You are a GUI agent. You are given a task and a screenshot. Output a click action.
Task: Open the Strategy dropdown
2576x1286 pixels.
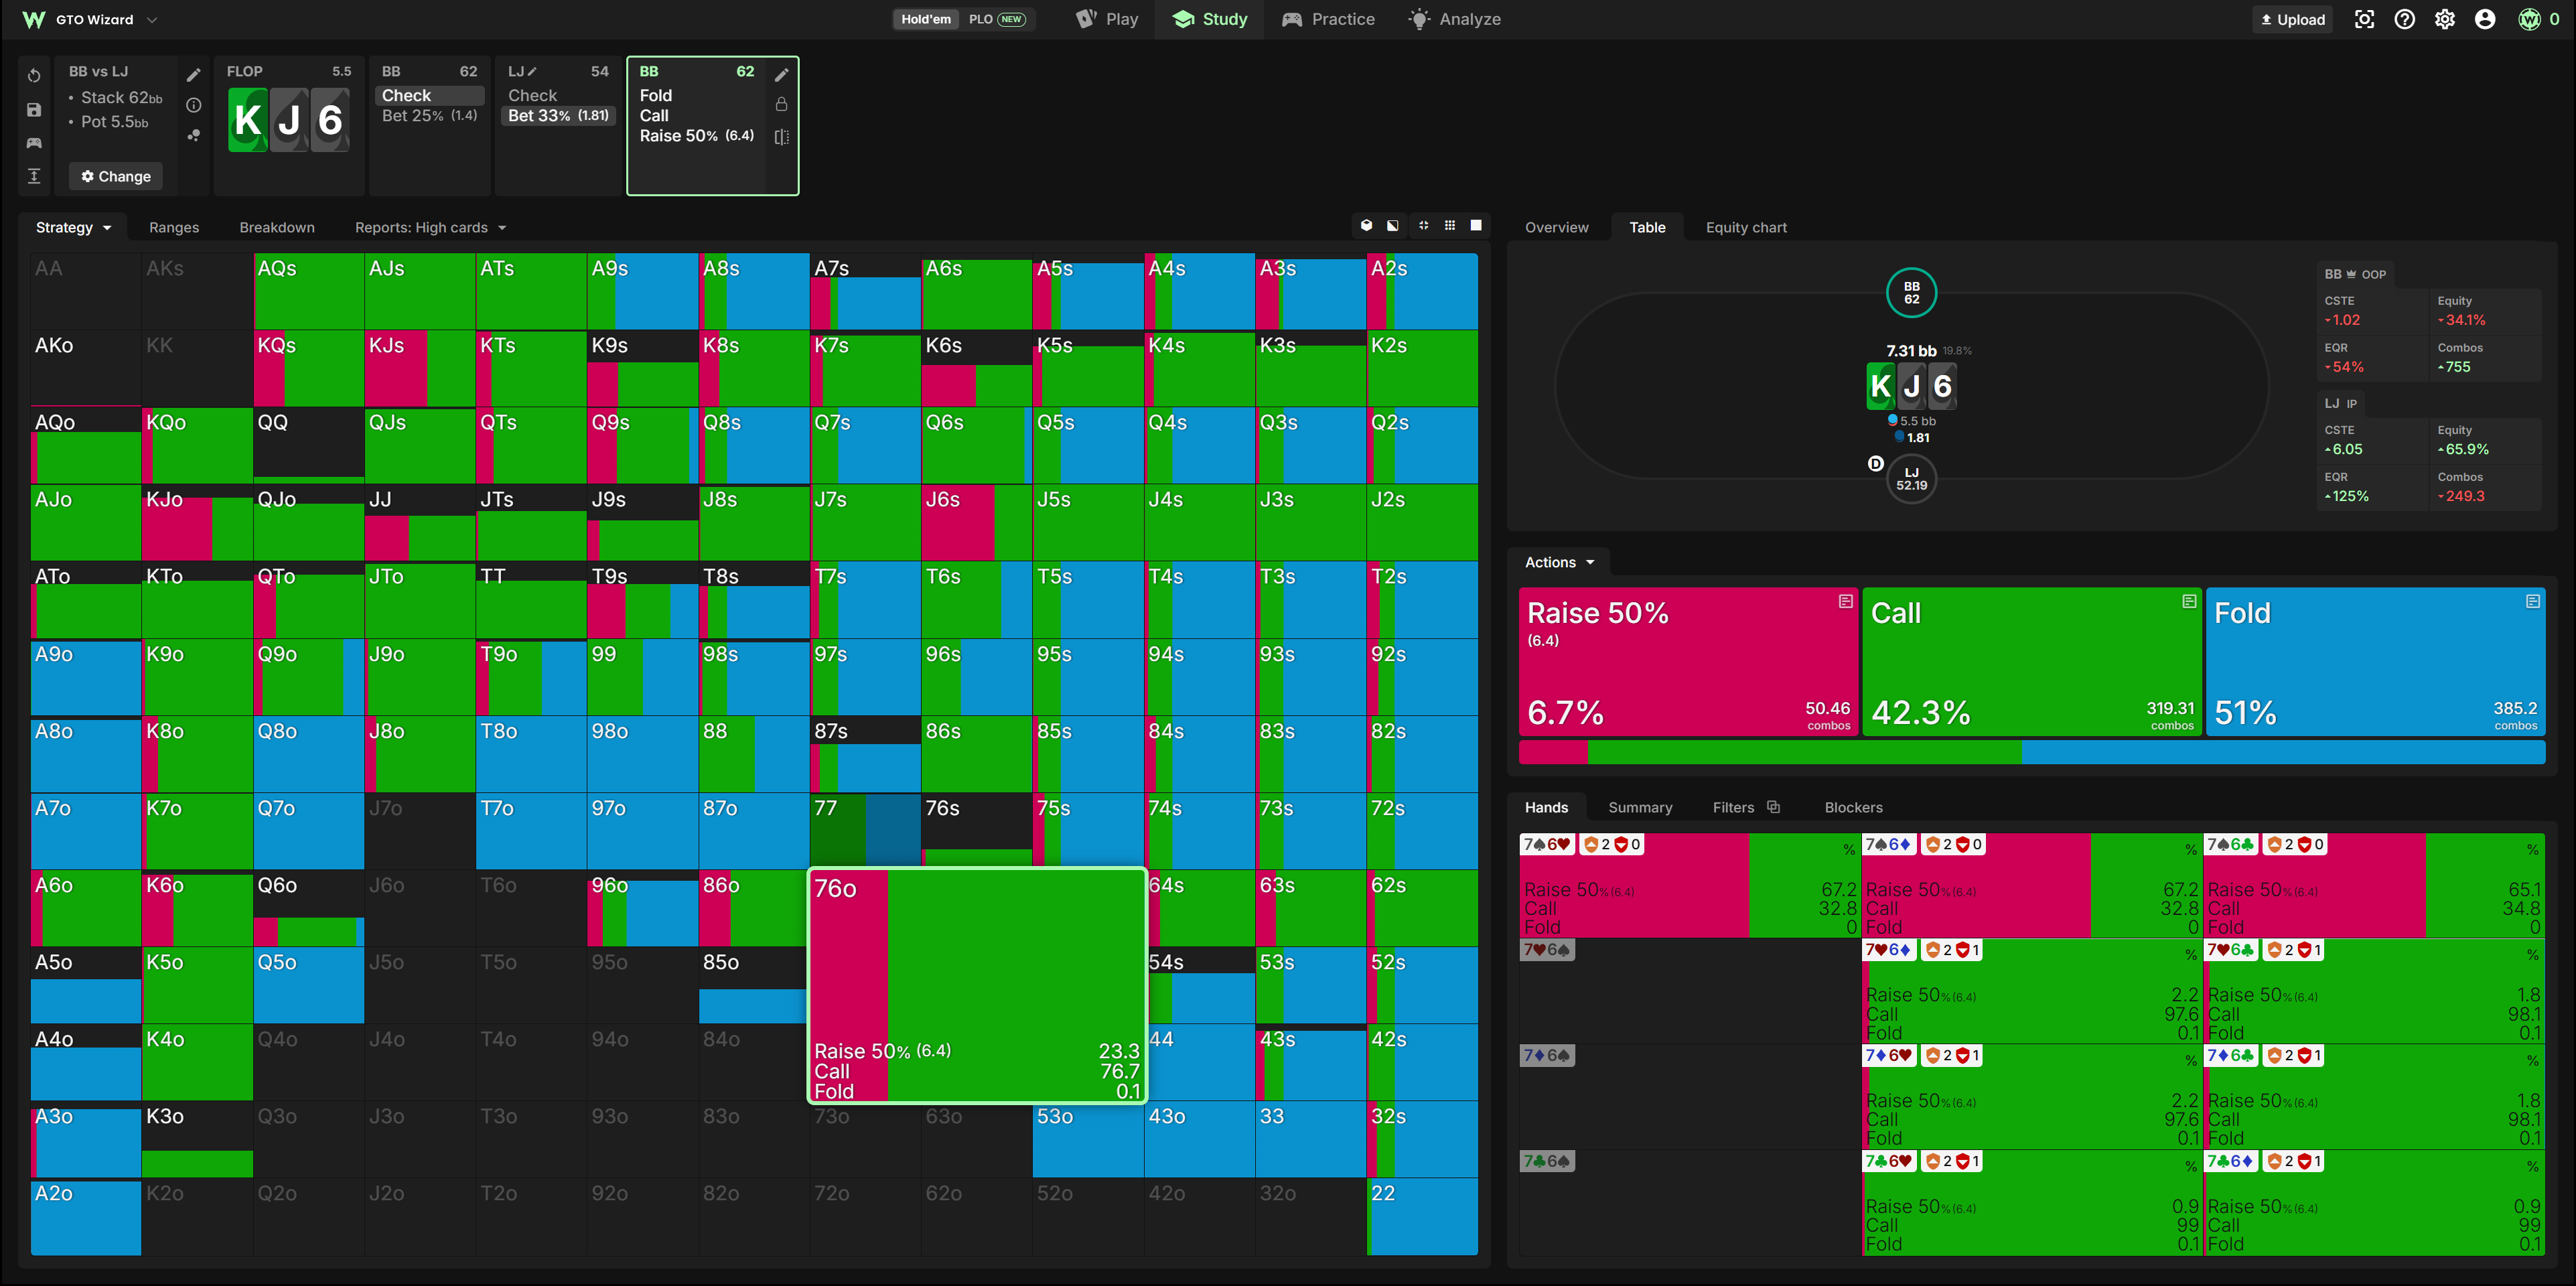(x=73, y=227)
